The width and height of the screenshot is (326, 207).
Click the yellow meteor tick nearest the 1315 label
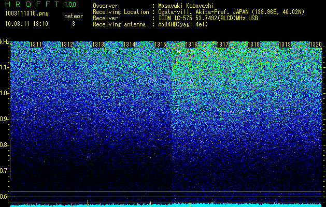[150, 204]
